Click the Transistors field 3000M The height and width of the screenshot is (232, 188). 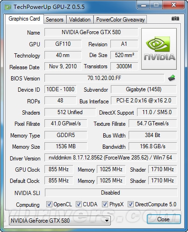[x=124, y=66]
